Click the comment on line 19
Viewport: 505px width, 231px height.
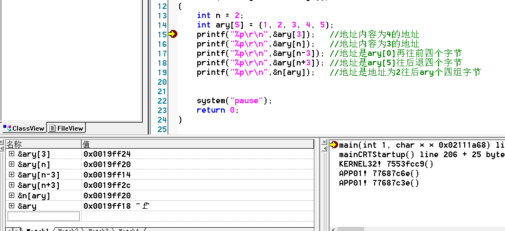(x=405, y=72)
